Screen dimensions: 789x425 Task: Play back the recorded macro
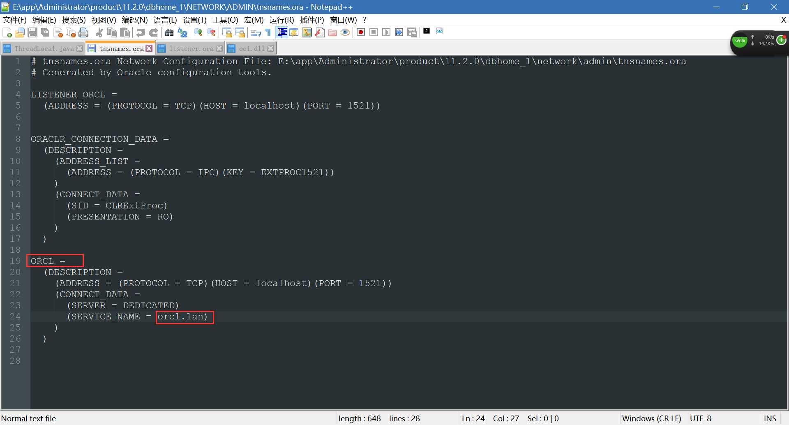[x=386, y=32]
